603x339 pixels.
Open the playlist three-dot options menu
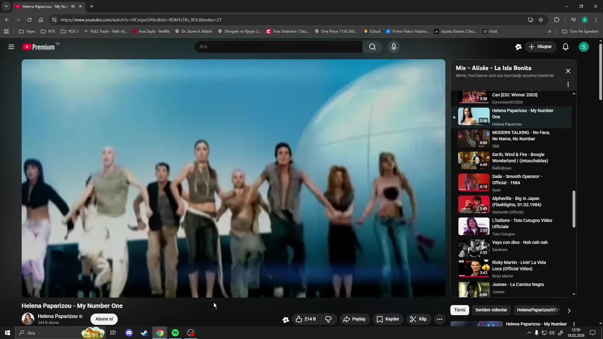pyautogui.click(x=568, y=85)
